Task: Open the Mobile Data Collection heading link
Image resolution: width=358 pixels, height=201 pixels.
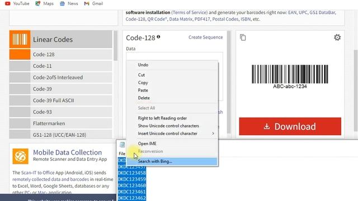Action: point(67,152)
